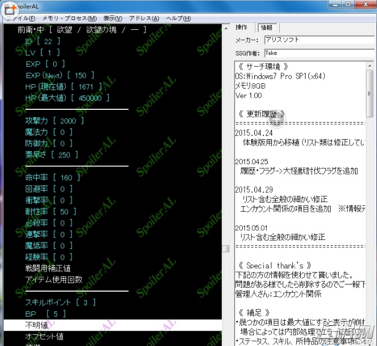Screen dimensions: 377x346
Task: Click the scroll up arrow of left list
Action: [226, 28]
